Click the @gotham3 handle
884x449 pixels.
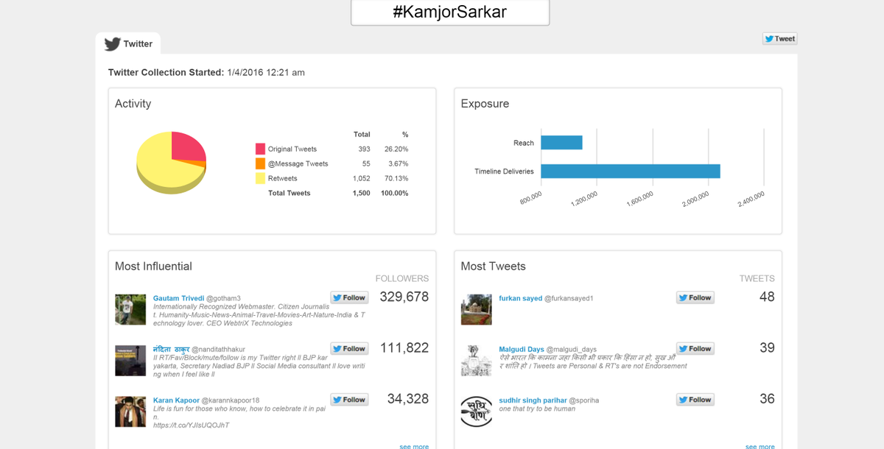coord(223,298)
